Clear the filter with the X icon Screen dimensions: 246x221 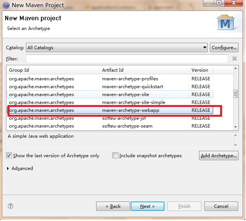point(234,59)
